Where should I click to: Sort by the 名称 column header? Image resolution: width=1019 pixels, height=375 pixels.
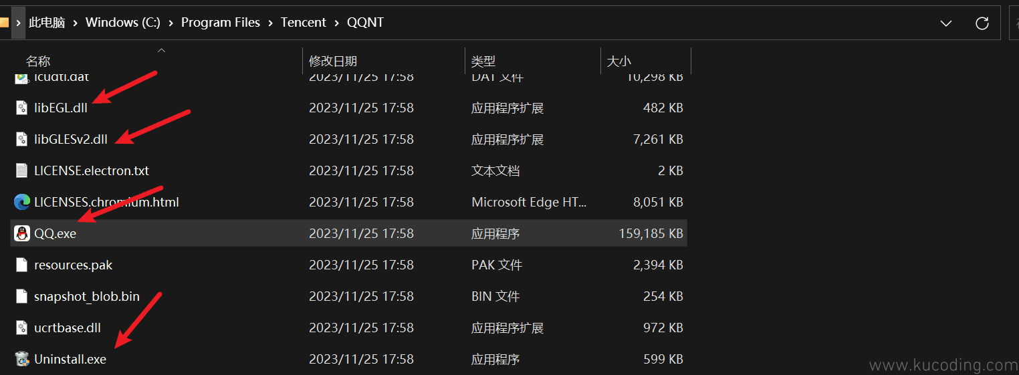38,61
